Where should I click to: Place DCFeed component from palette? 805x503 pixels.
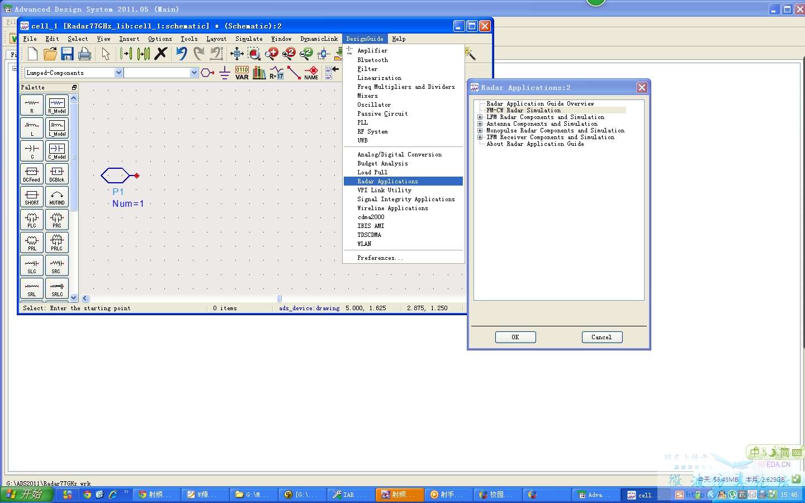click(32, 174)
